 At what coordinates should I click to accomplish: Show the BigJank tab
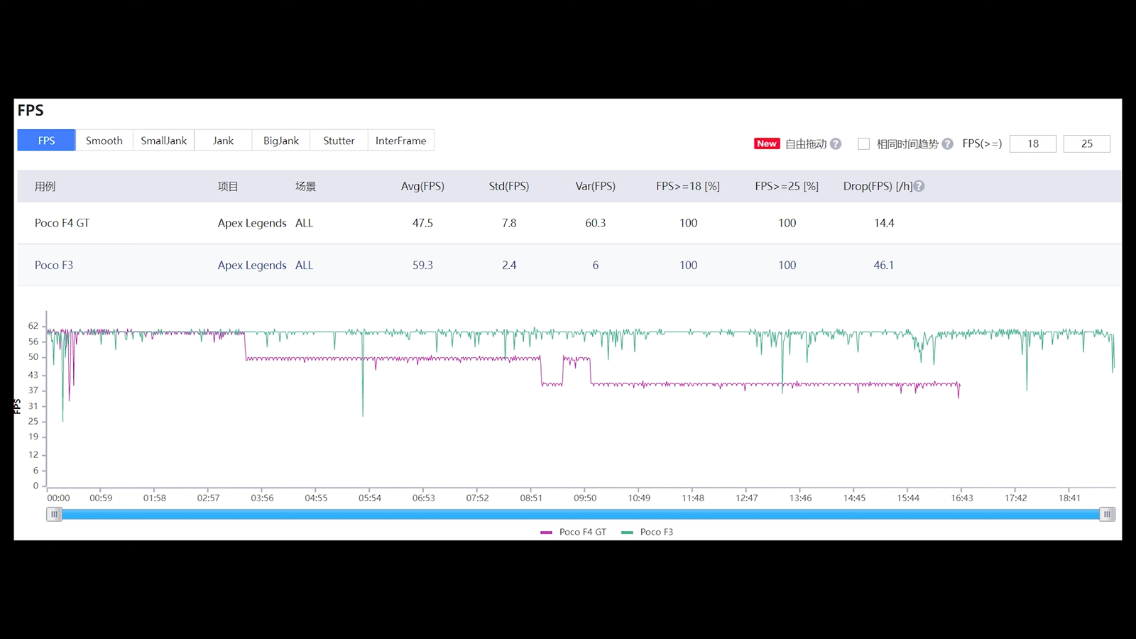[x=280, y=141]
